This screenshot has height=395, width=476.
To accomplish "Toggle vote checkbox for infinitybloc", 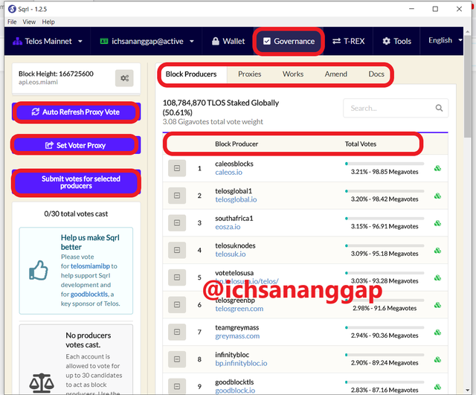I will pyautogui.click(x=177, y=359).
